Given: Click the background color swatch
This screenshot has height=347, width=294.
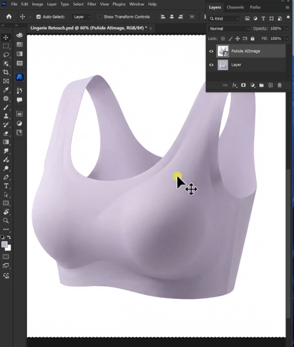Looking at the screenshot, I should (9, 249).
